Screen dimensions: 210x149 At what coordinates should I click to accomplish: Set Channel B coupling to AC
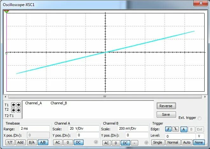(x=106, y=143)
